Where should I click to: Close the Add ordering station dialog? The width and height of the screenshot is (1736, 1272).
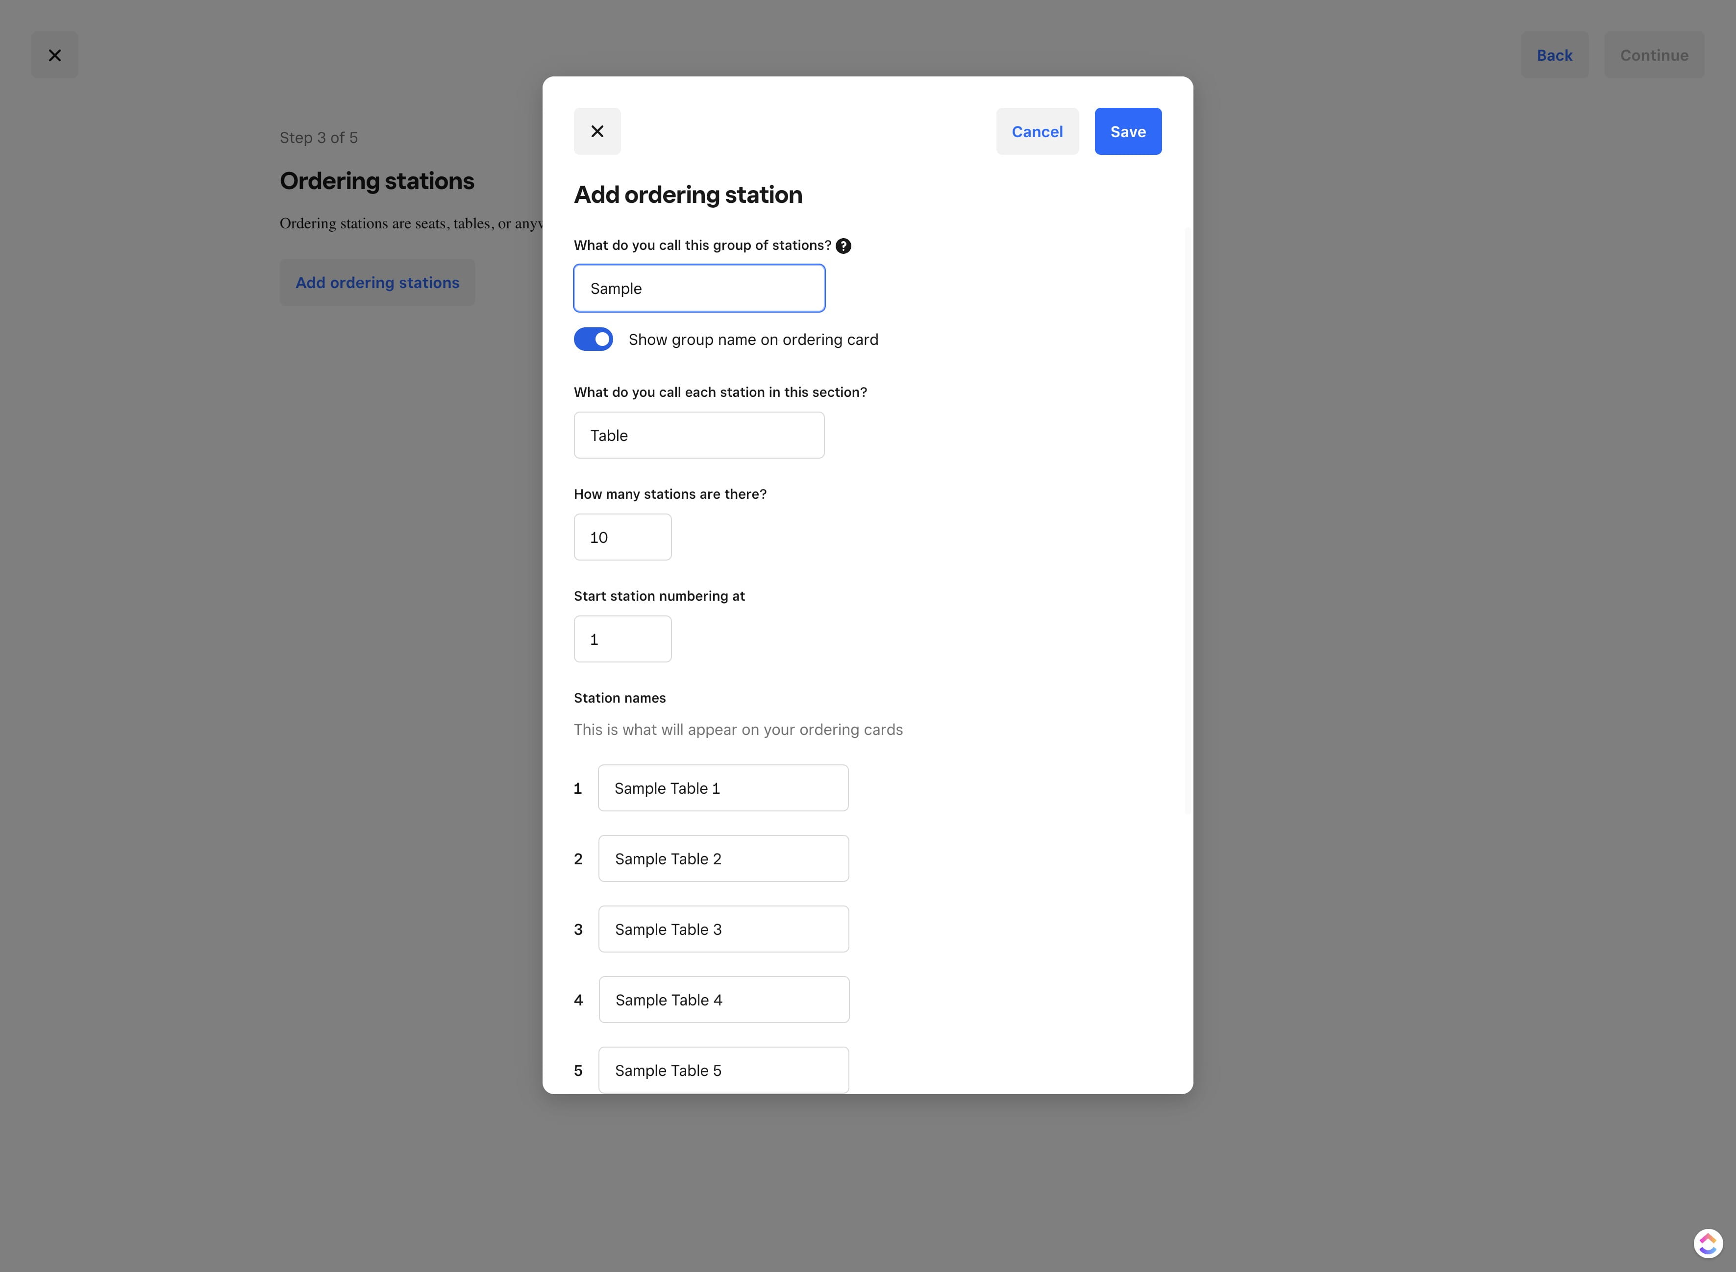pyautogui.click(x=597, y=132)
